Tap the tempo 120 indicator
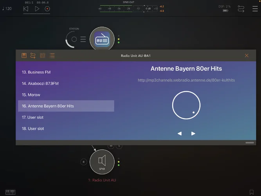 [7, 9]
